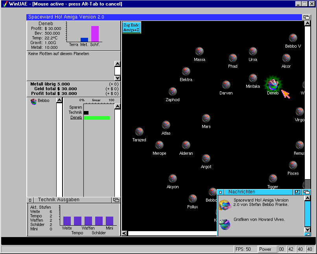The height and width of the screenshot is (254, 317).
Task: Click the Nachrichten scroll-down arrow
Action: 307,230
